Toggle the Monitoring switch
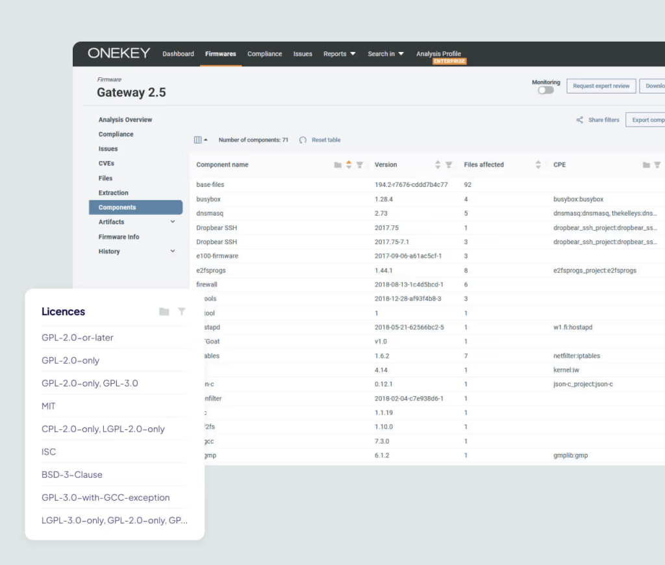This screenshot has height=565, width=665. [546, 90]
